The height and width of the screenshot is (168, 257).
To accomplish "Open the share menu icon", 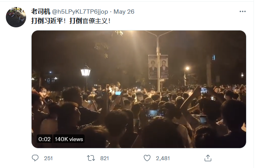I will pyautogui.click(x=208, y=158).
